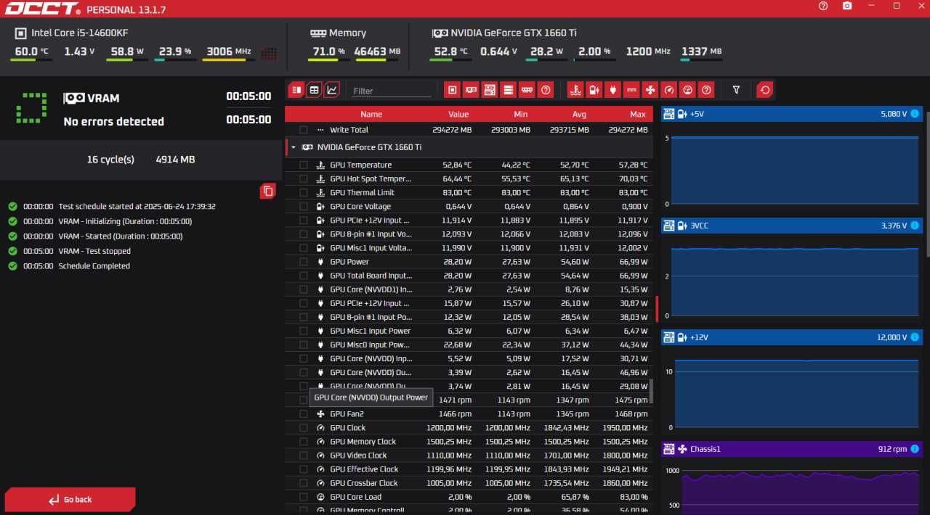The image size is (930, 515).
Task: Toggle the question-mark filter beside the memory filter
Action: click(546, 90)
